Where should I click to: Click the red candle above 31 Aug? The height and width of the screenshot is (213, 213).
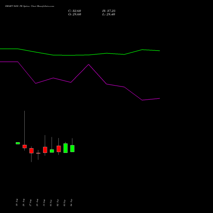[x=45, y=150]
